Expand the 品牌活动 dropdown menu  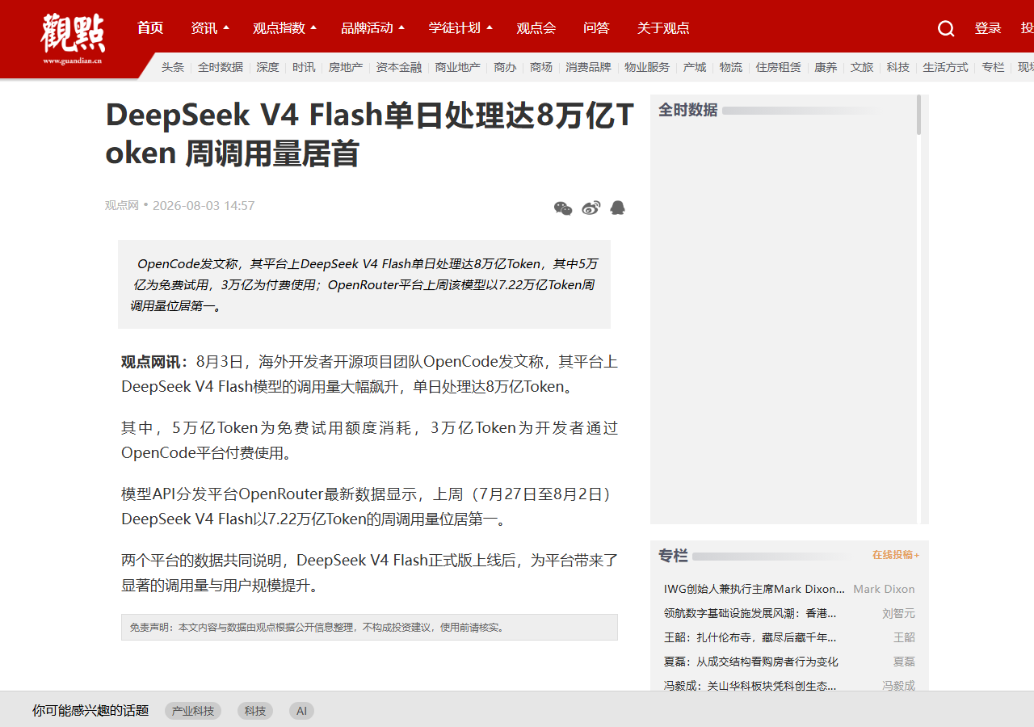pos(373,28)
